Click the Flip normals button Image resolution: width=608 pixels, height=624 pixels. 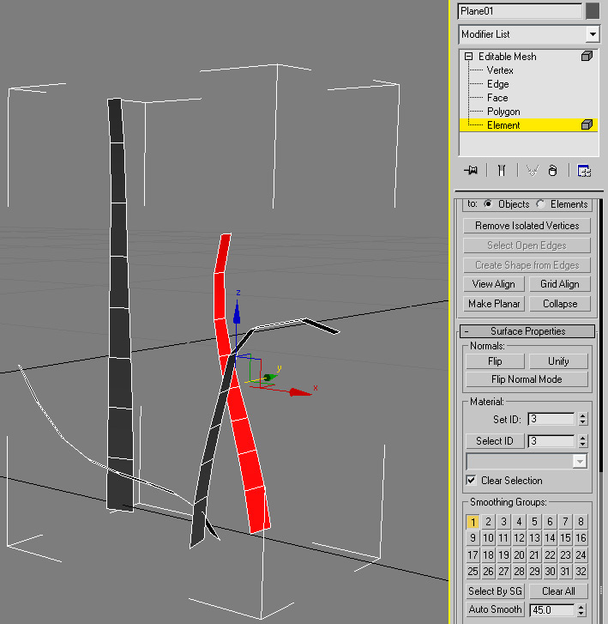click(495, 361)
